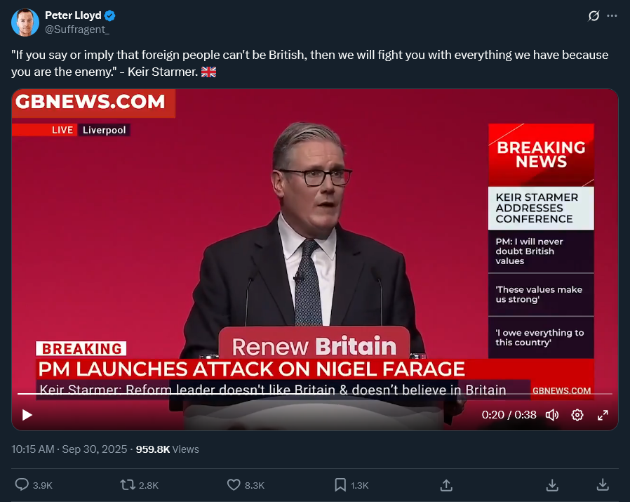
Task: Click the first download arrow icon
Action: pyautogui.click(x=552, y=484)
